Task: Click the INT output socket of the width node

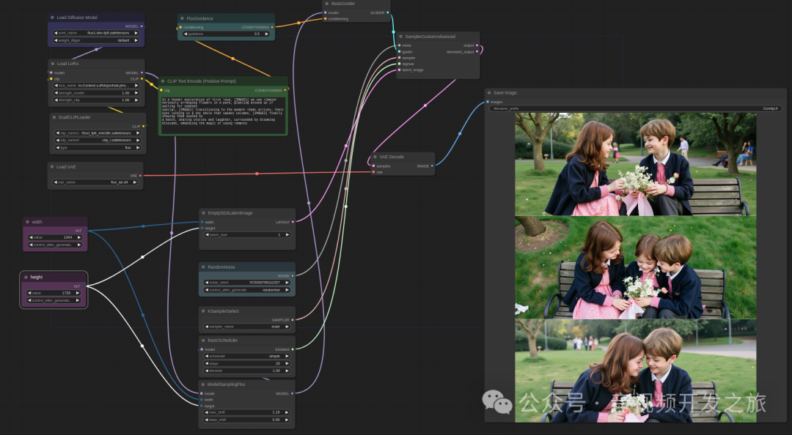Action: click(84, 231)
